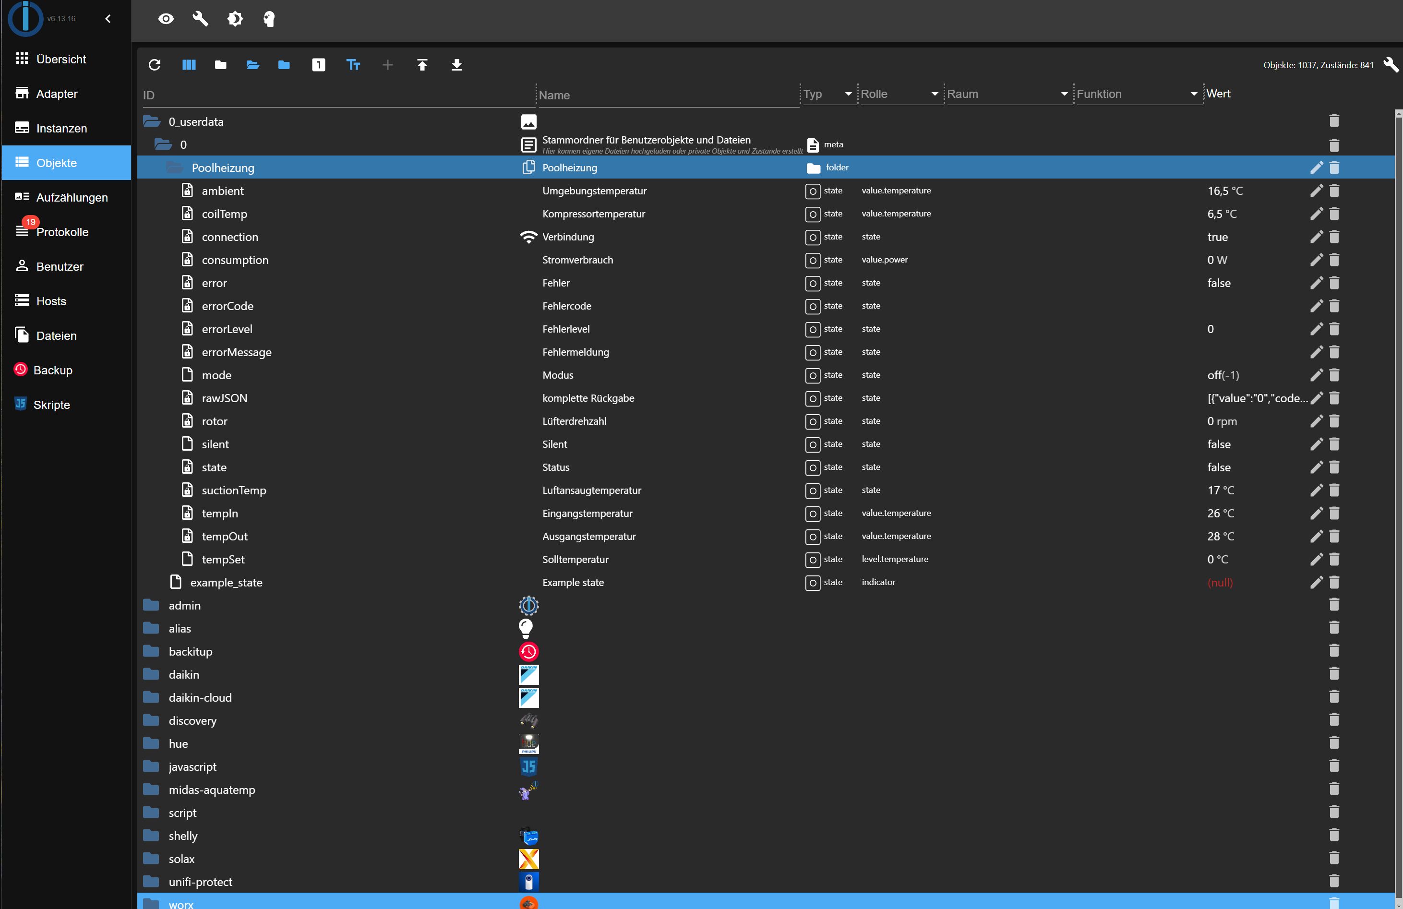Edit the ambient state with pencil icon

tap(1316, 191)
